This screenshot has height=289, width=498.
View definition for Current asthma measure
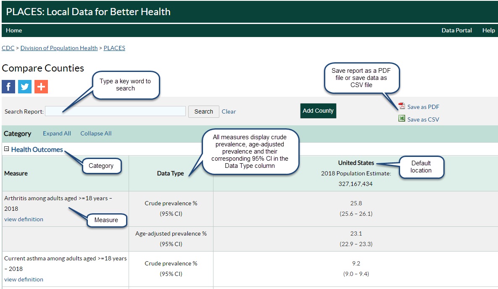24,279
